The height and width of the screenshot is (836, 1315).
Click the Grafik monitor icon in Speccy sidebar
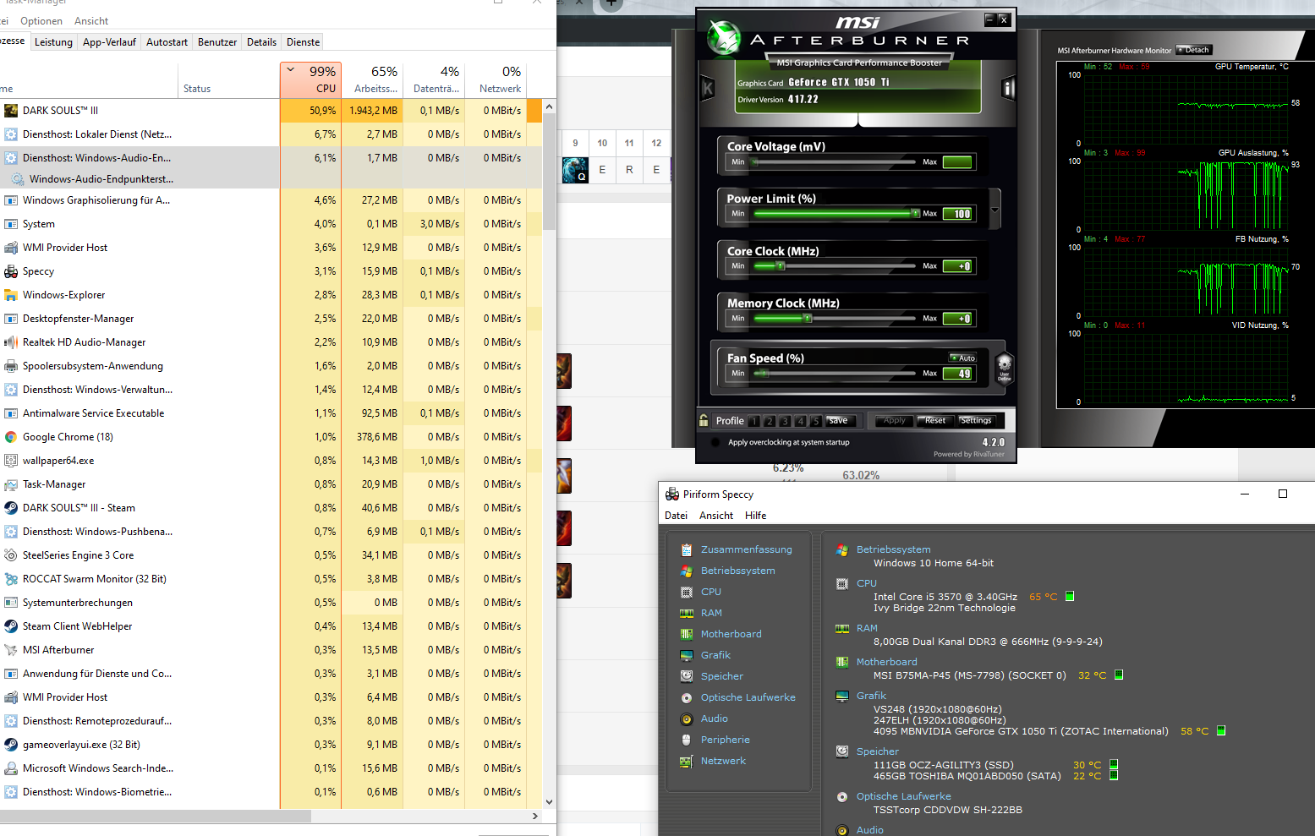pyautogui.click(x=687, y=655)
